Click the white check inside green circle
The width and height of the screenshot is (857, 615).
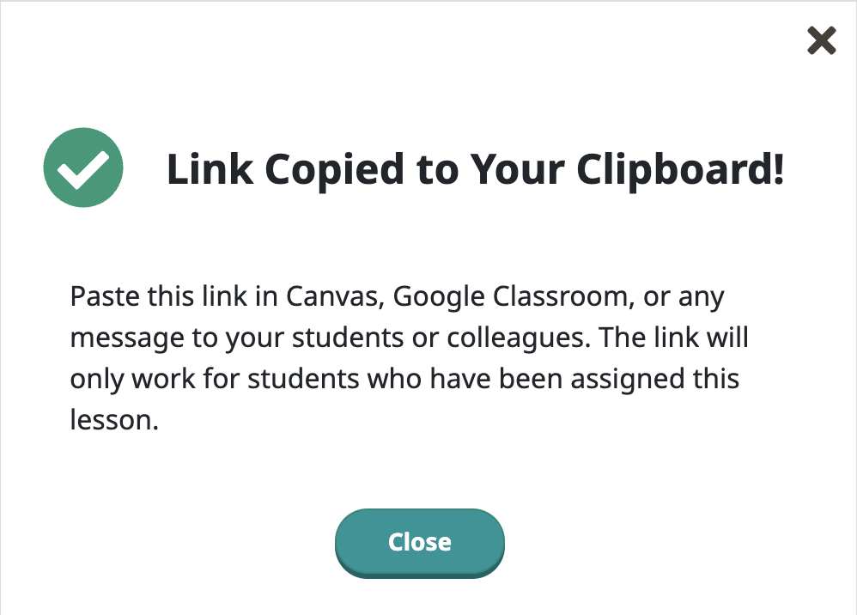pyautogui.click(x=83, y=167)
